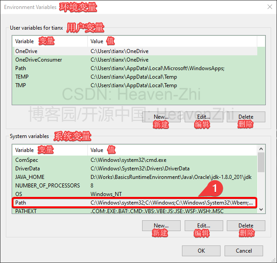This screenshot has width=277, height=263.
Task: Select the DriverData system variable
Action: [135, 169]
